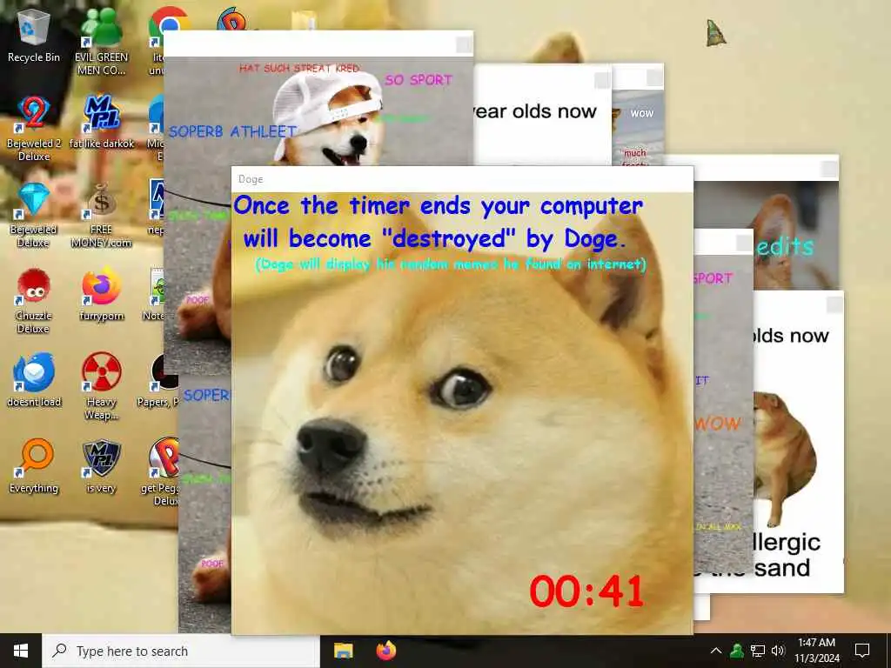The height and width of the screenshot is (668, 891).
Task: Open Bejeweled 2 Deluxe desktop shortcut
Action: coord(34,129)
